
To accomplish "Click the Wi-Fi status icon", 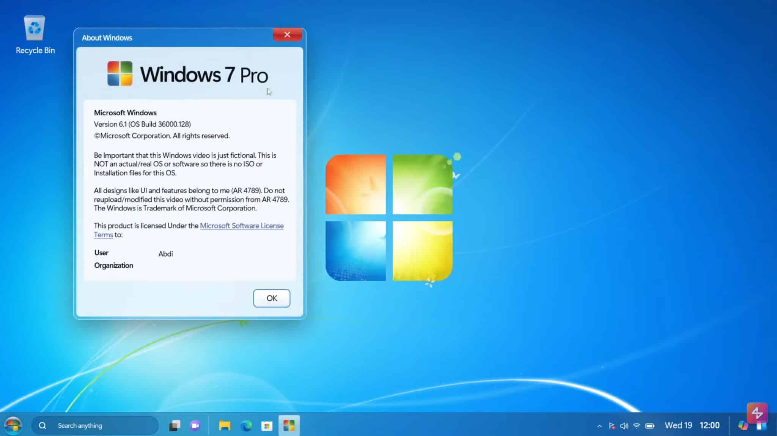I will point(636,425).
